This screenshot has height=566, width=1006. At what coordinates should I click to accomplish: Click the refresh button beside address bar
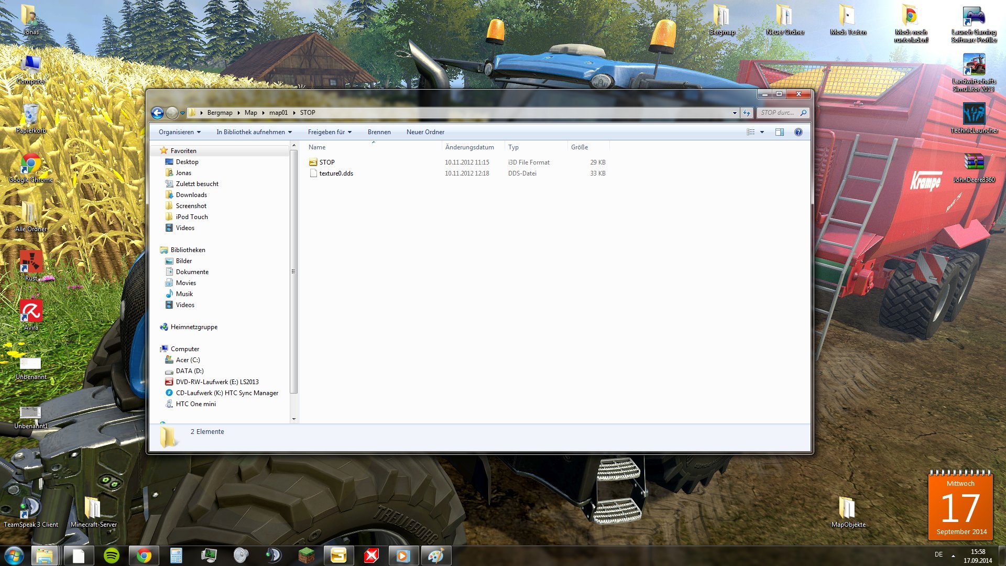pos(747,113)
